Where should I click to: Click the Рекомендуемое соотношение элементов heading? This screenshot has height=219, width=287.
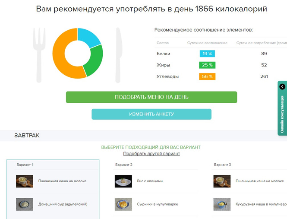pos(204,30)
